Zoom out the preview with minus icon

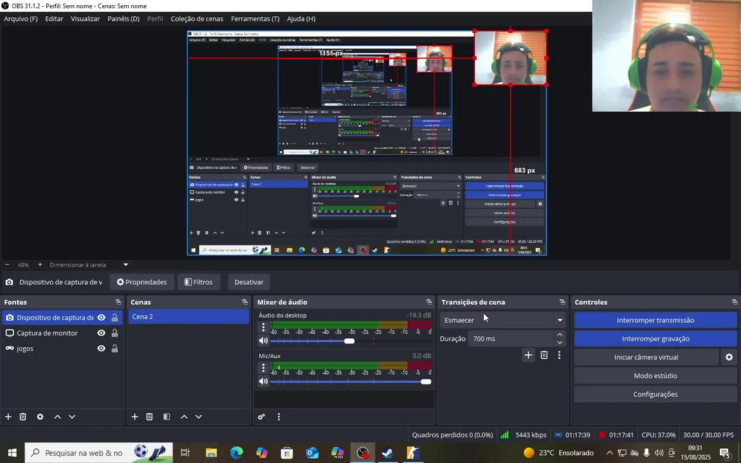click(x=7, y=264)
